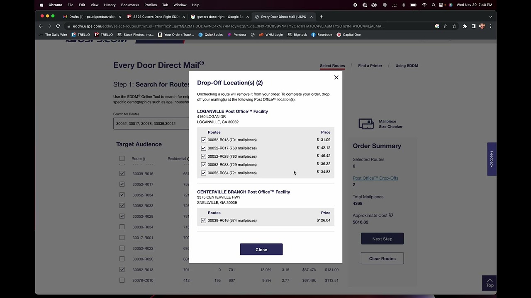
Task: Open the WHM Login bookmark
Action: coord(271,35)
